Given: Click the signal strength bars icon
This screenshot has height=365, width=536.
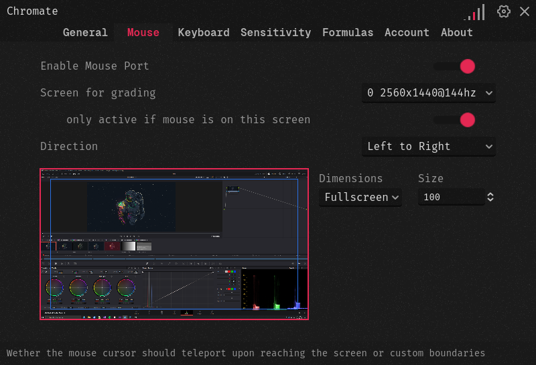Looking at the screenshot, I should click(x=474, y=12).
